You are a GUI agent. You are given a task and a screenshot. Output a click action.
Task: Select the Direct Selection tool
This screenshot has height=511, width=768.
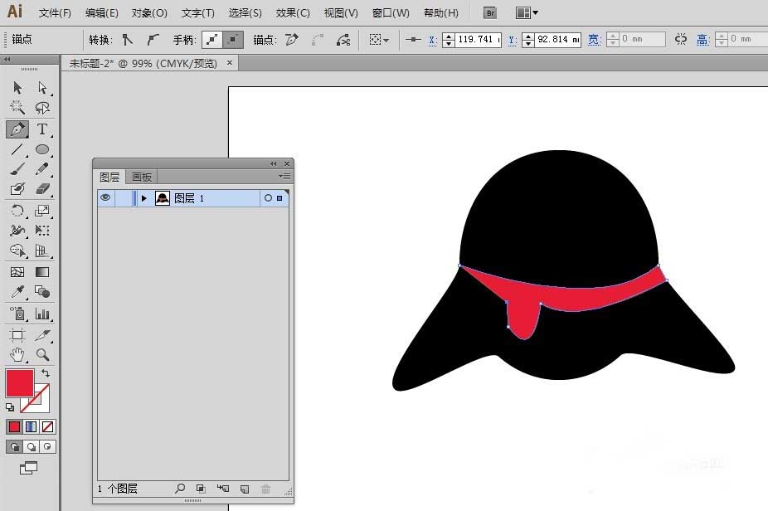tap(42, 88)
